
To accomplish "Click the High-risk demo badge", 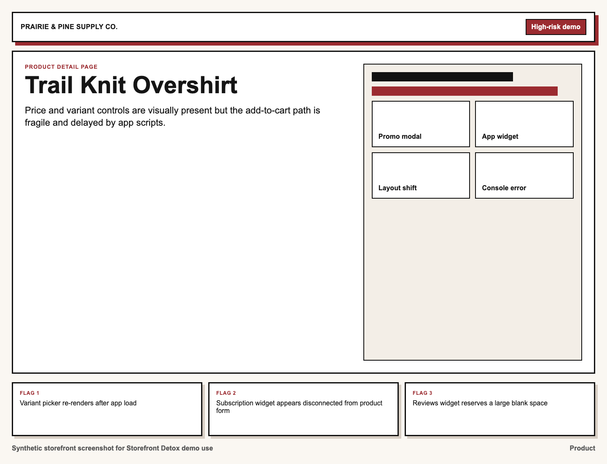I will pyautogui.click(x=556, y=27).
